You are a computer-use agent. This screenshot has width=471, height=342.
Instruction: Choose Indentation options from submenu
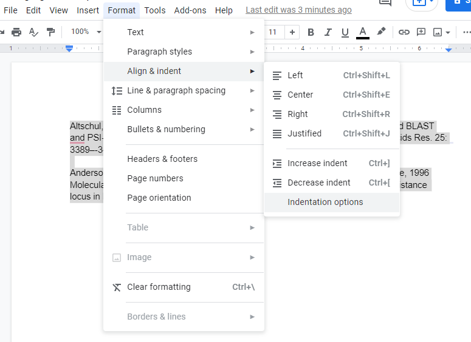325,202
